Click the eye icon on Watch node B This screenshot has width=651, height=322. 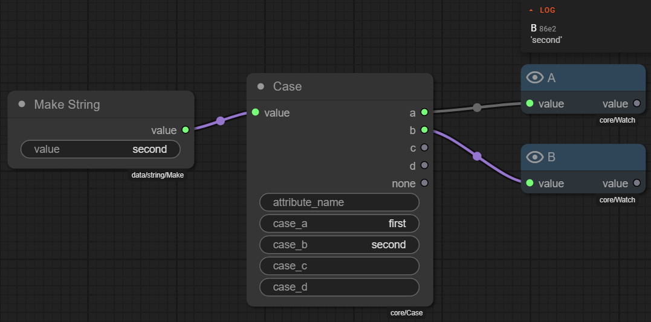click(535, 157)
